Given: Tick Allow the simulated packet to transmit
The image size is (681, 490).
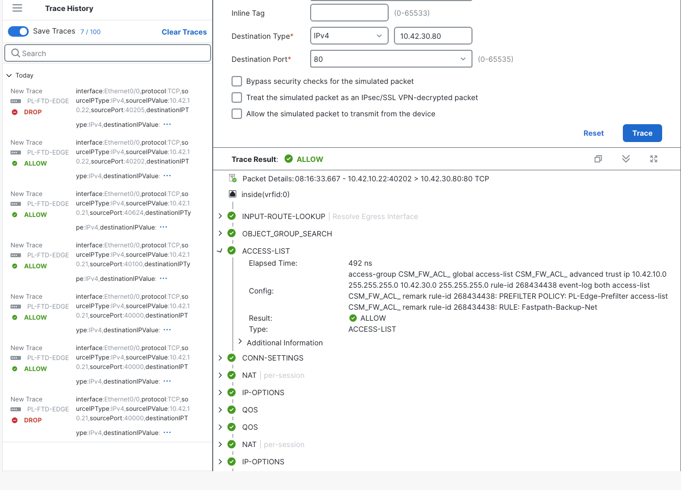Looking at the screenshot, I should [x=237, y=114].
